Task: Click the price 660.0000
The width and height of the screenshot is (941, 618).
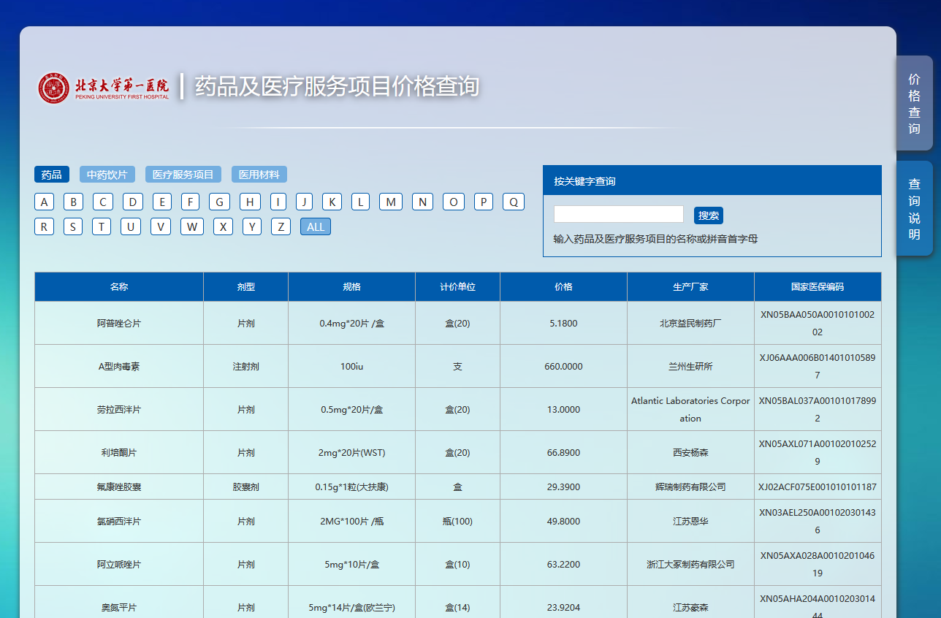Action: coord(564,366)
